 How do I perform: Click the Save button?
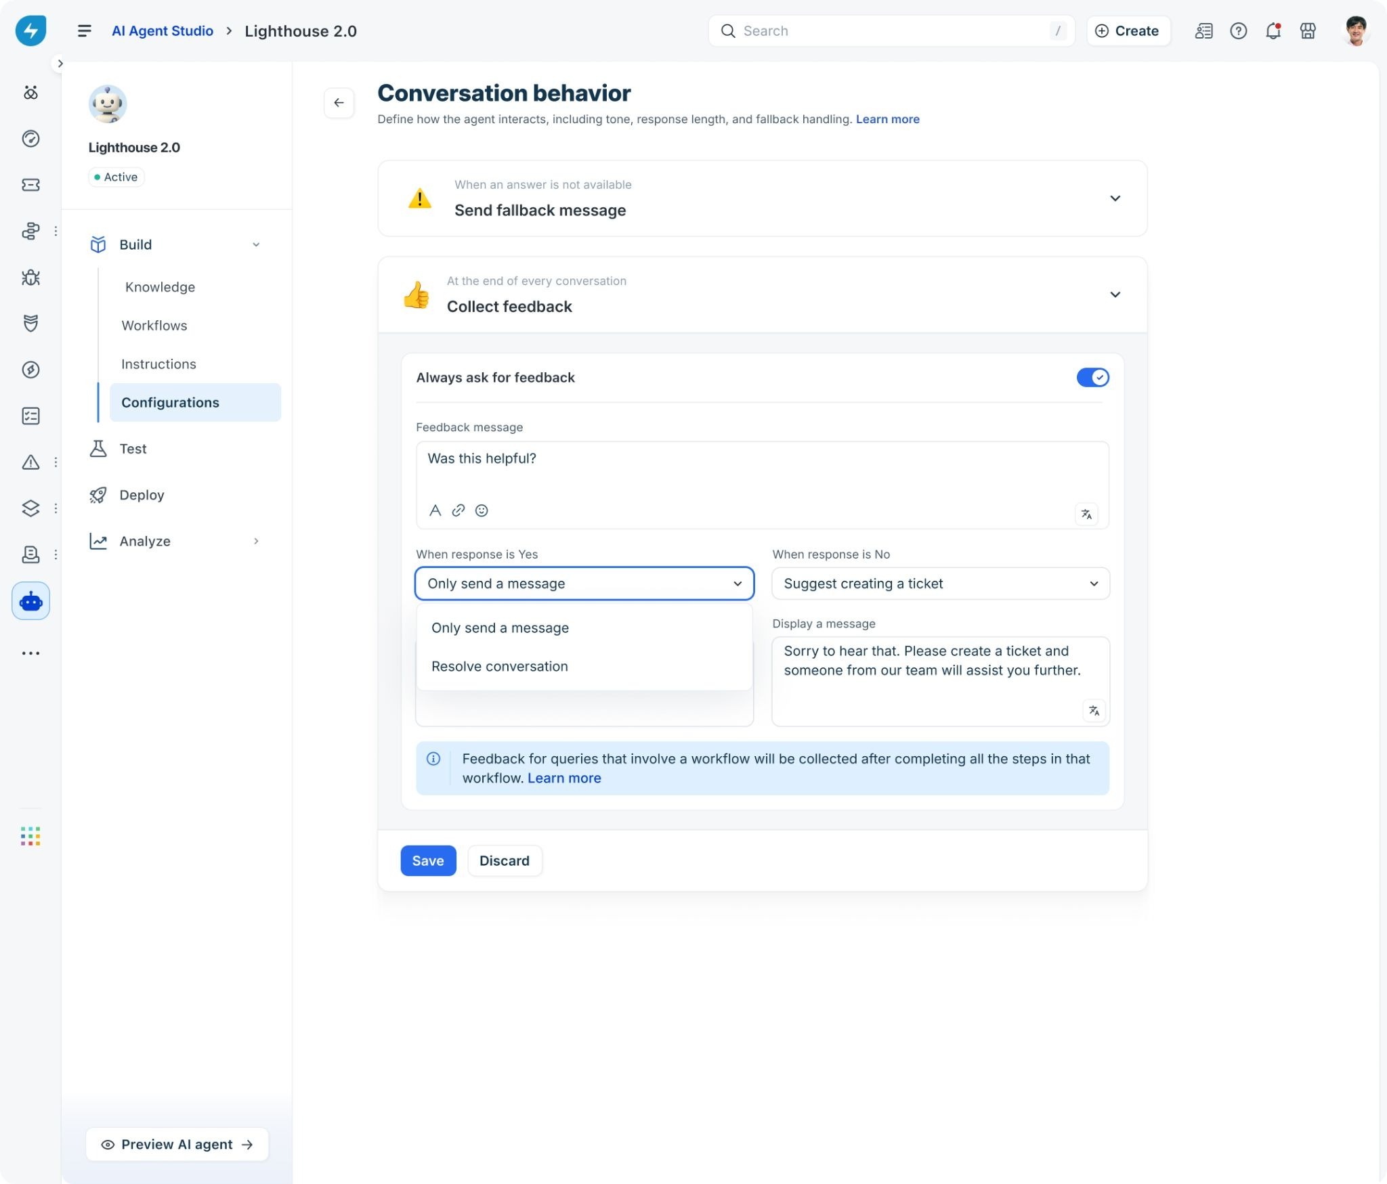point(428,861)
